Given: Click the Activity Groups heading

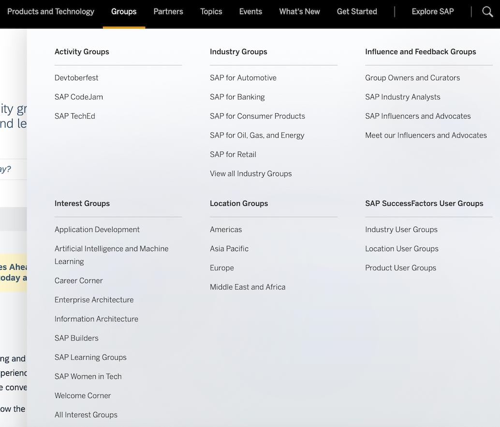Looking at the screenshot, I should tap(82, 52).
